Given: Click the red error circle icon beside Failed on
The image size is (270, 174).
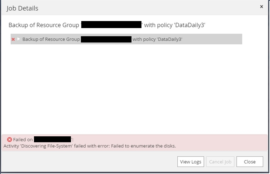Looking at the screenshot, I should [10, 140].
